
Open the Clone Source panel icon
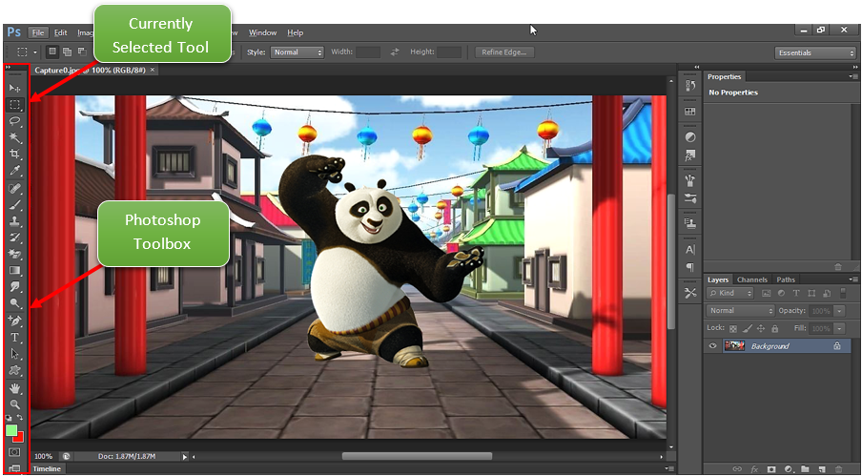(x=690, y=223)
